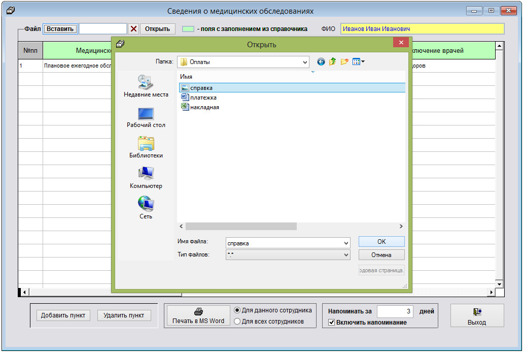The height and width of the screenshot is (352, 523).
Task: Open Компьютер location
Action: tap(146, 178)
